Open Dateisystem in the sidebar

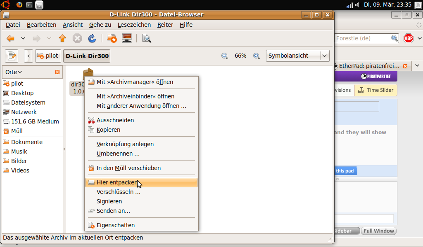pos(28,103)
